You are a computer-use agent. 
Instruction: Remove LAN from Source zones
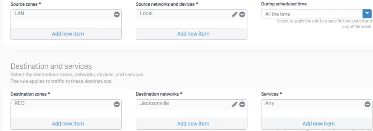117,14
